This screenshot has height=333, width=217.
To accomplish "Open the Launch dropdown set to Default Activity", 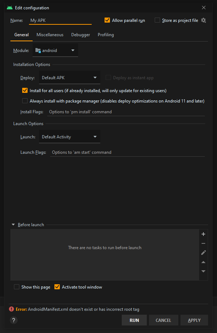I will click(69, 137).
